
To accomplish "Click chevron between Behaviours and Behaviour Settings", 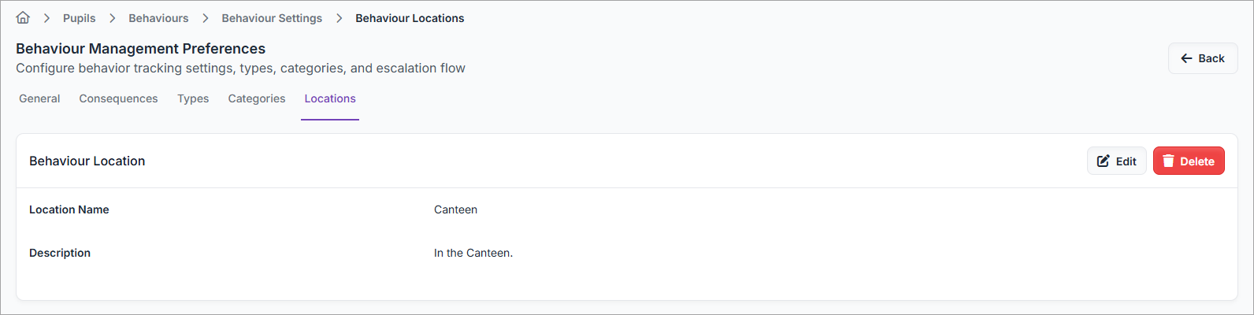I will coord(206,18).
